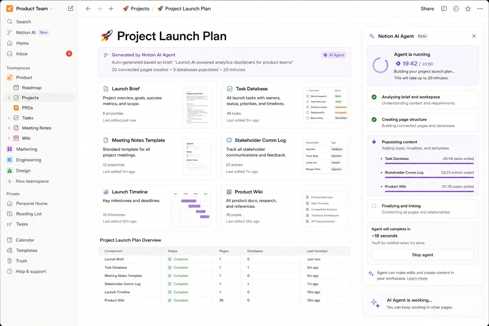Favorite this page with star icon
Screen dimensions: 489x326
pyautogui.click(x=468, y=9)
